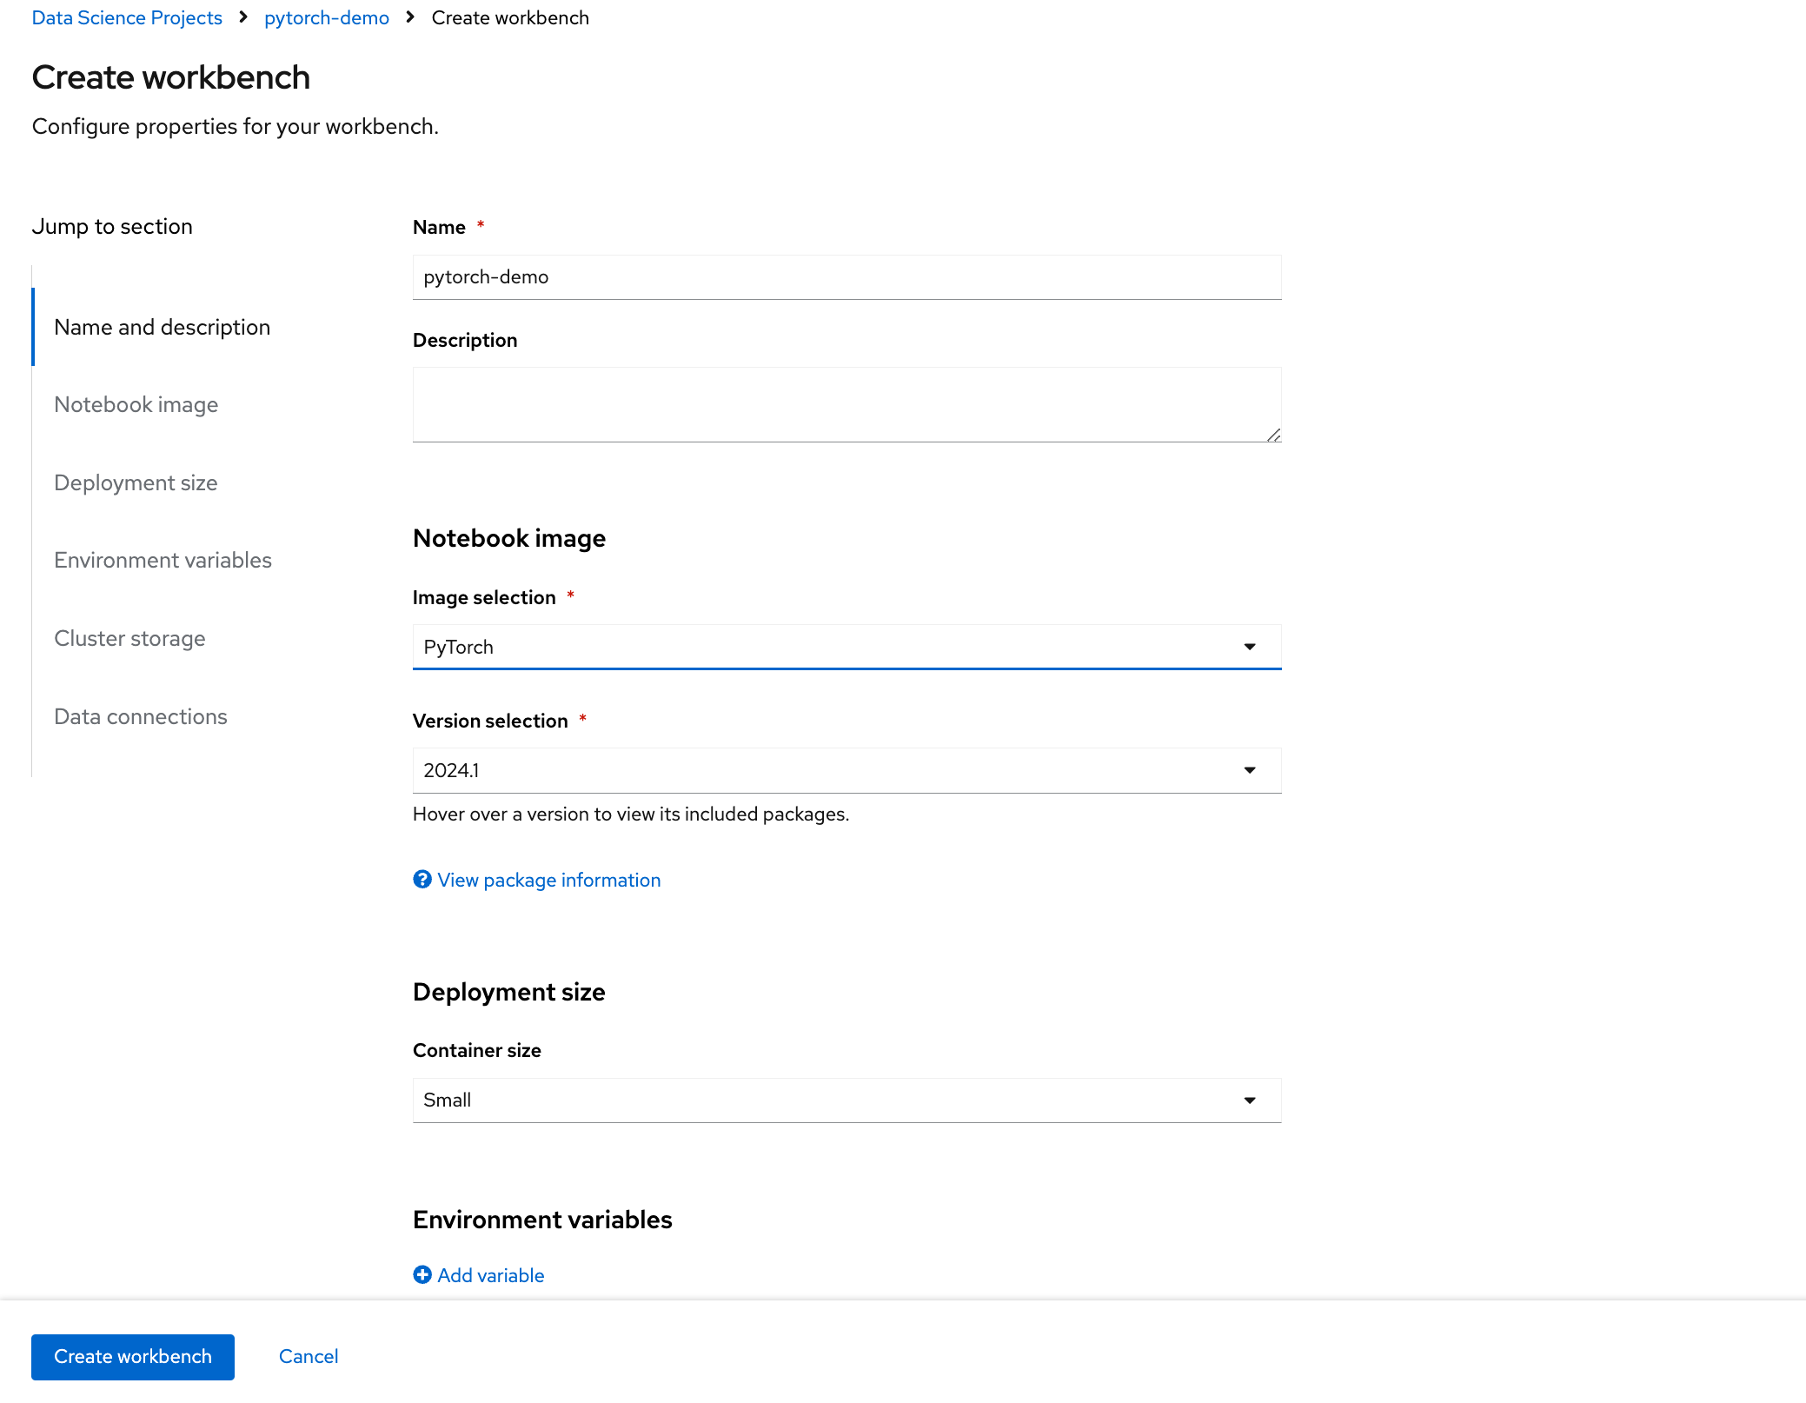
Task: Click the 'Hover over a version' helper text
Action: point(631,814)
